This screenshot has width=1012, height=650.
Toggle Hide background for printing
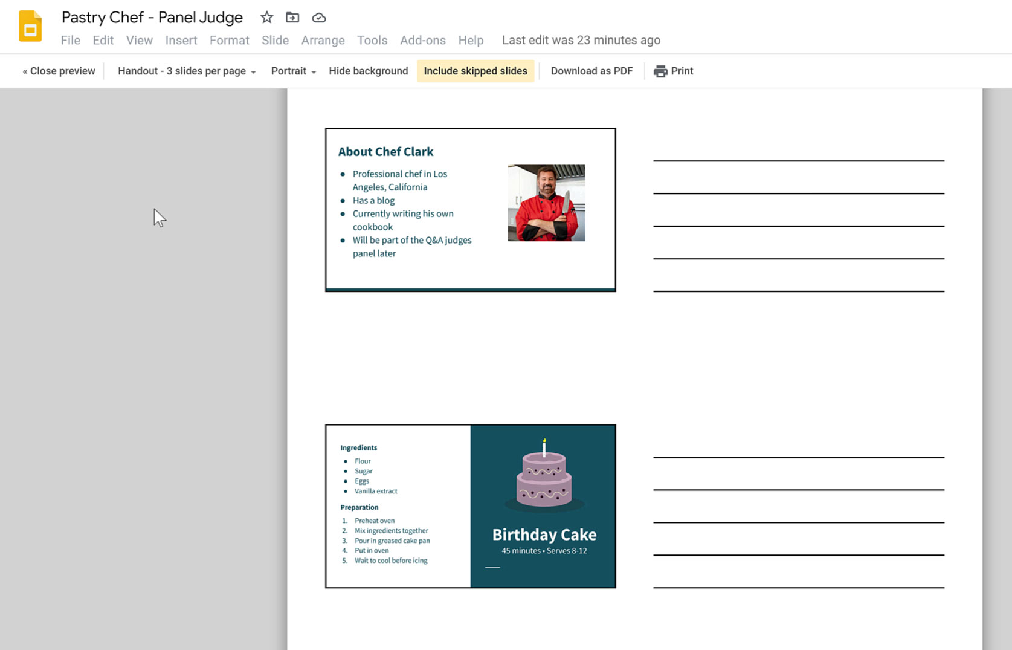pyautogui.click(x=368, y=71)
